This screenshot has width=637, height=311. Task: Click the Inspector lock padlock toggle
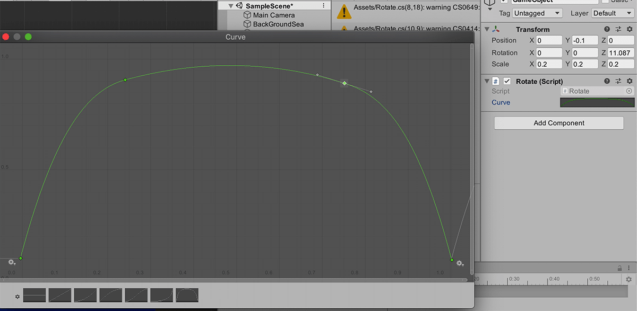click(619, 268)
